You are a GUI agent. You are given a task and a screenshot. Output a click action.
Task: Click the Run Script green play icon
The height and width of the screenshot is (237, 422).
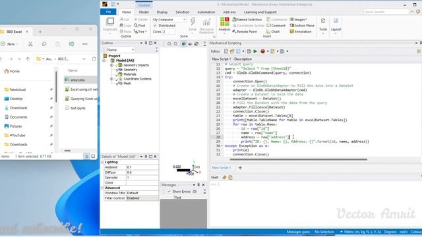[x=255, y=51]
